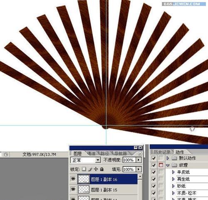This screenshot has width=208, height=200.
Task: Toggle the checkmark for 砂纸 action
Action: (x=154, y=186)
